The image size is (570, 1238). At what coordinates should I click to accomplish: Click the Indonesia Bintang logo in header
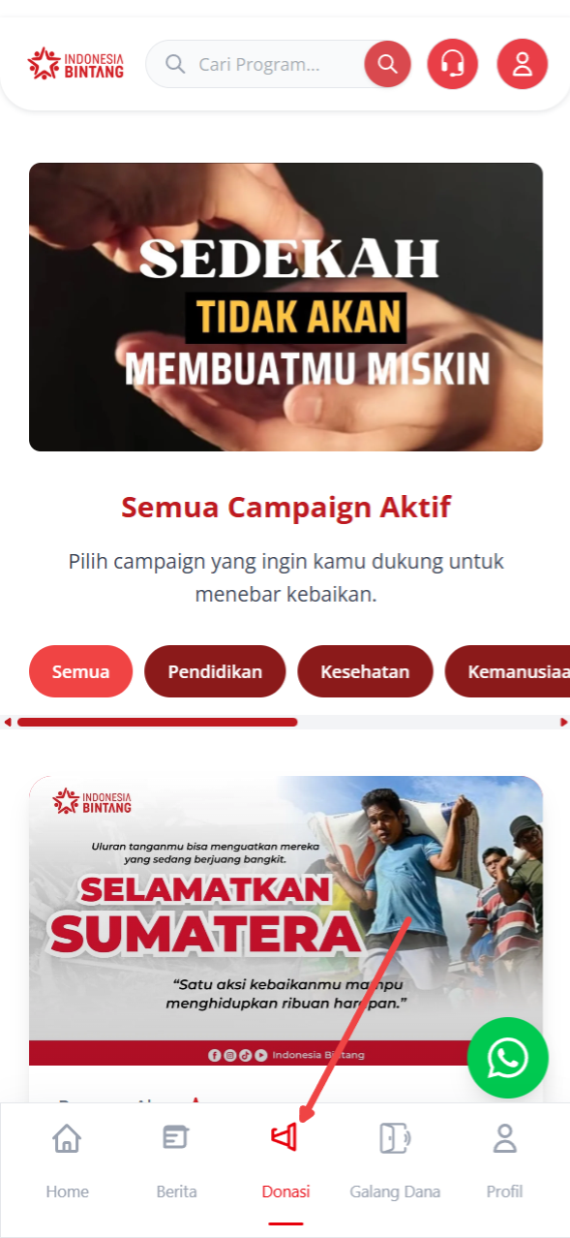coord(75,64)
